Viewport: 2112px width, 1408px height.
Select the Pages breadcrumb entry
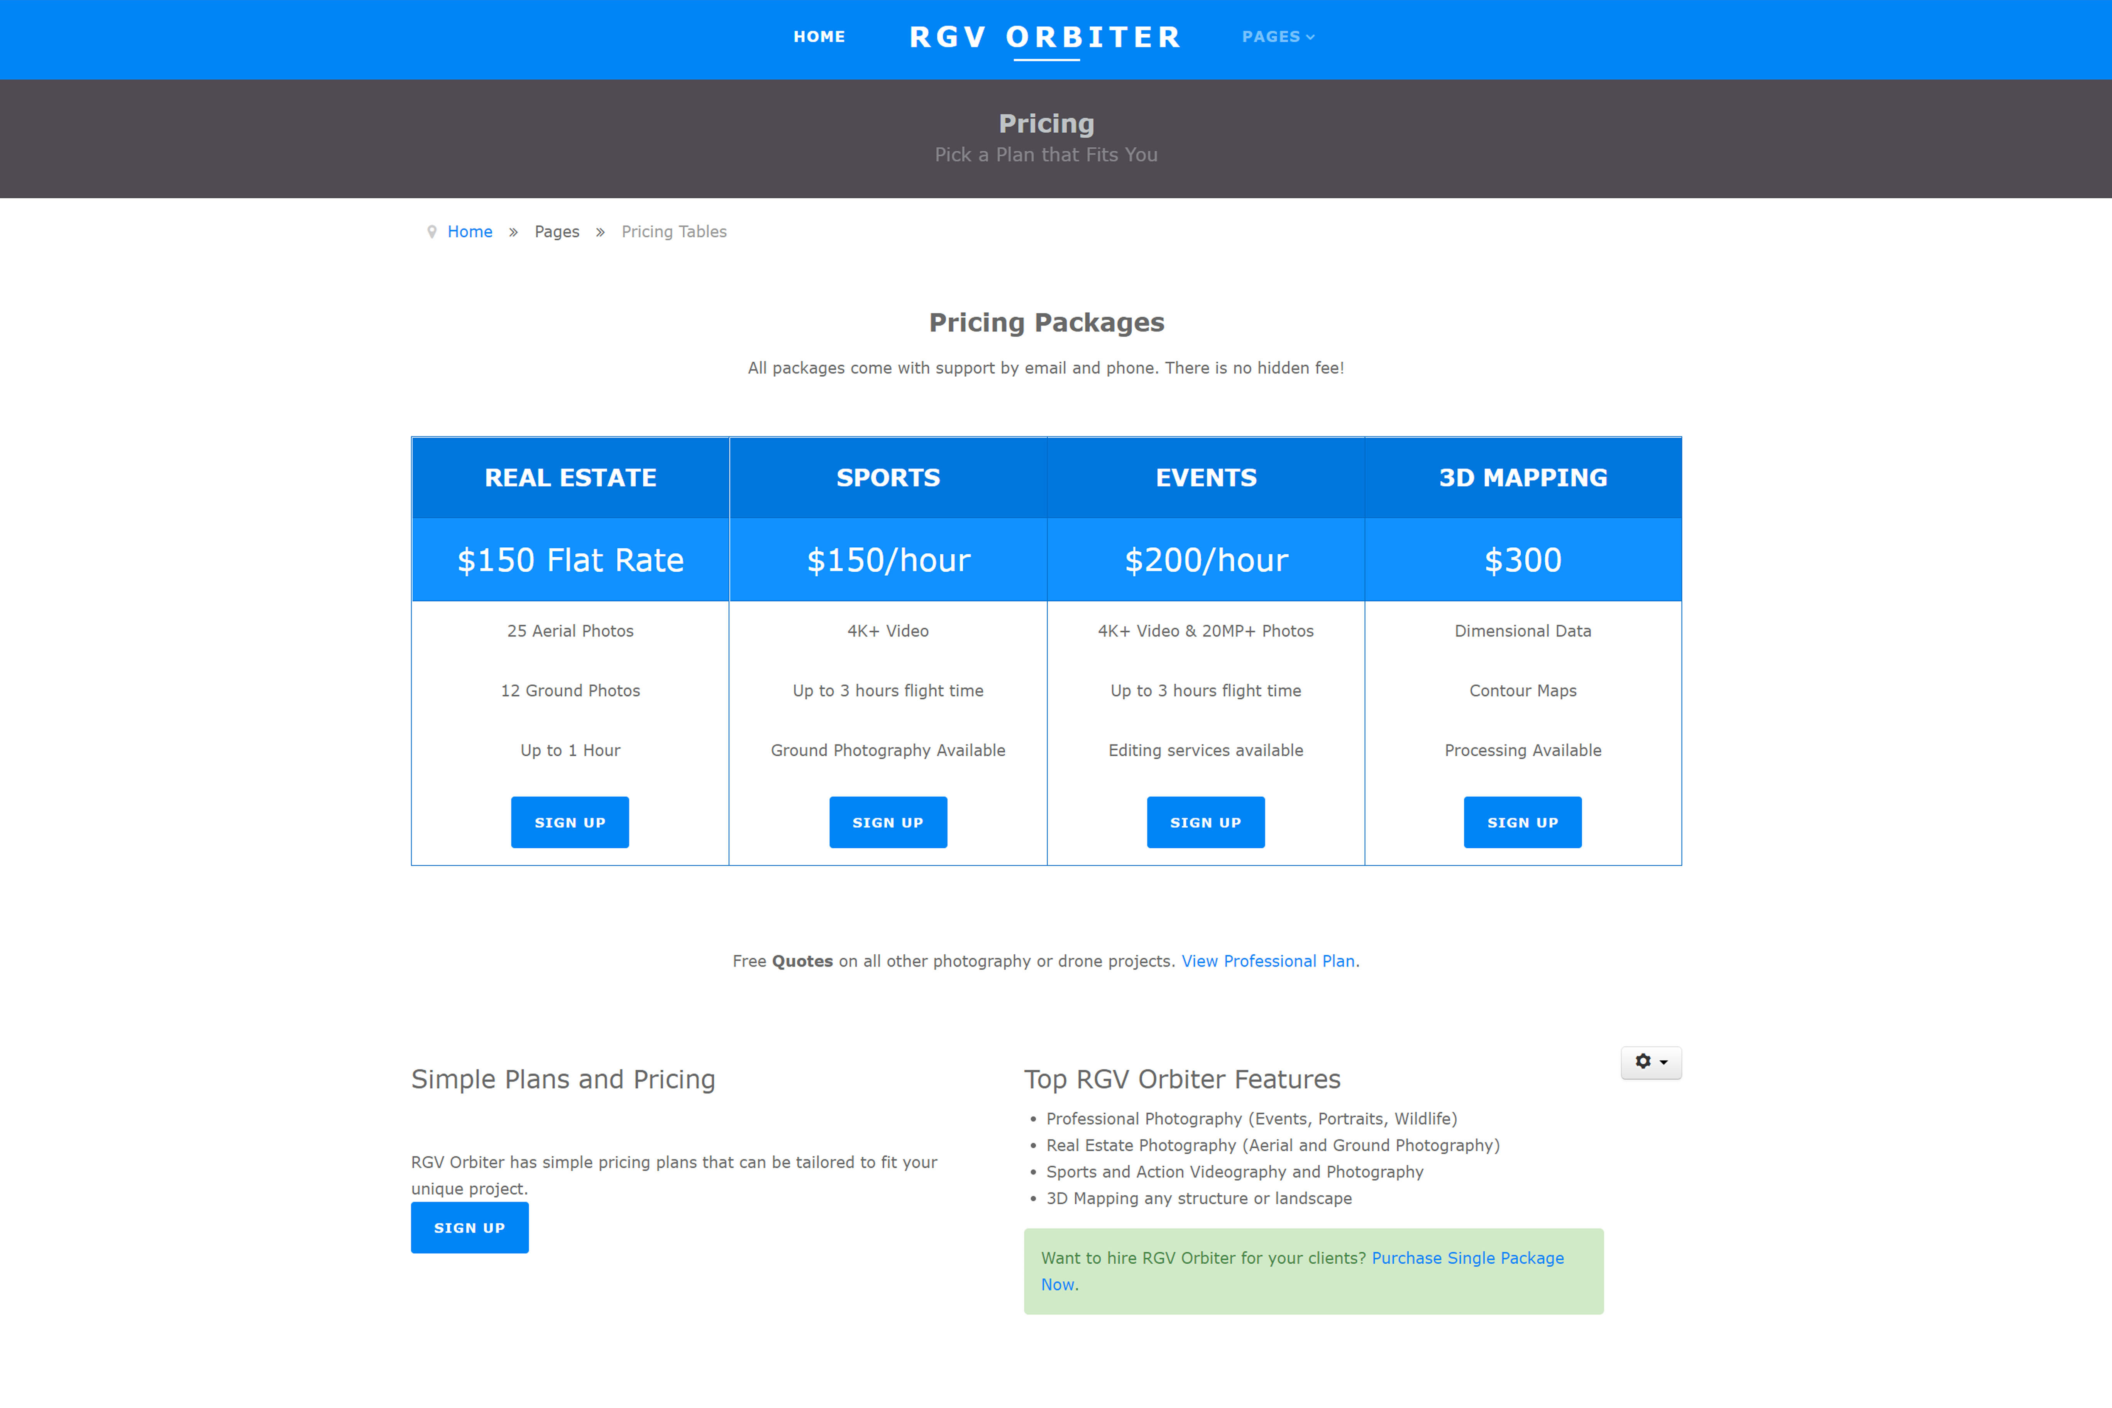point(557,232)
